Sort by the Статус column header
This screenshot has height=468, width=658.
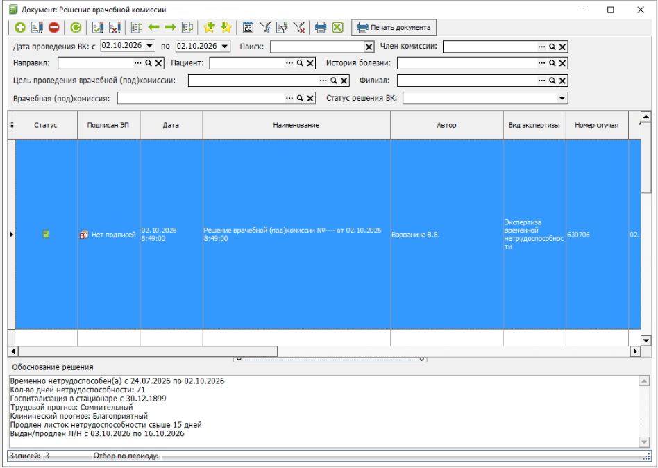46,125
